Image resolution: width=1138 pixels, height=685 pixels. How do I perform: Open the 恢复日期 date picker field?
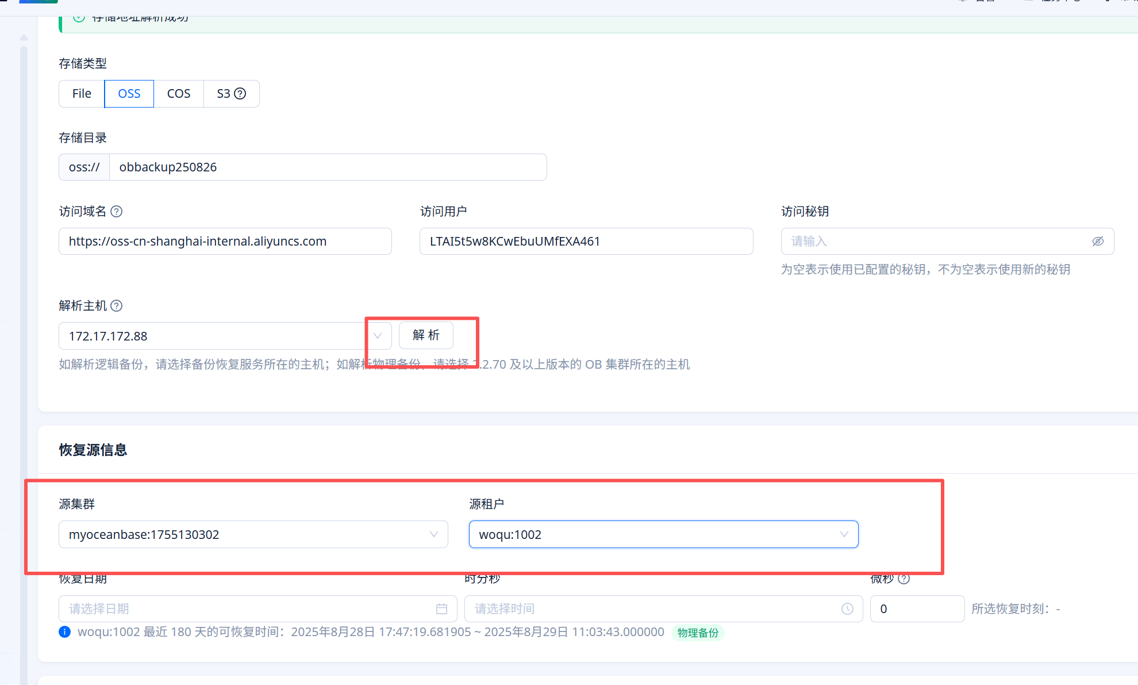[258, 609]
